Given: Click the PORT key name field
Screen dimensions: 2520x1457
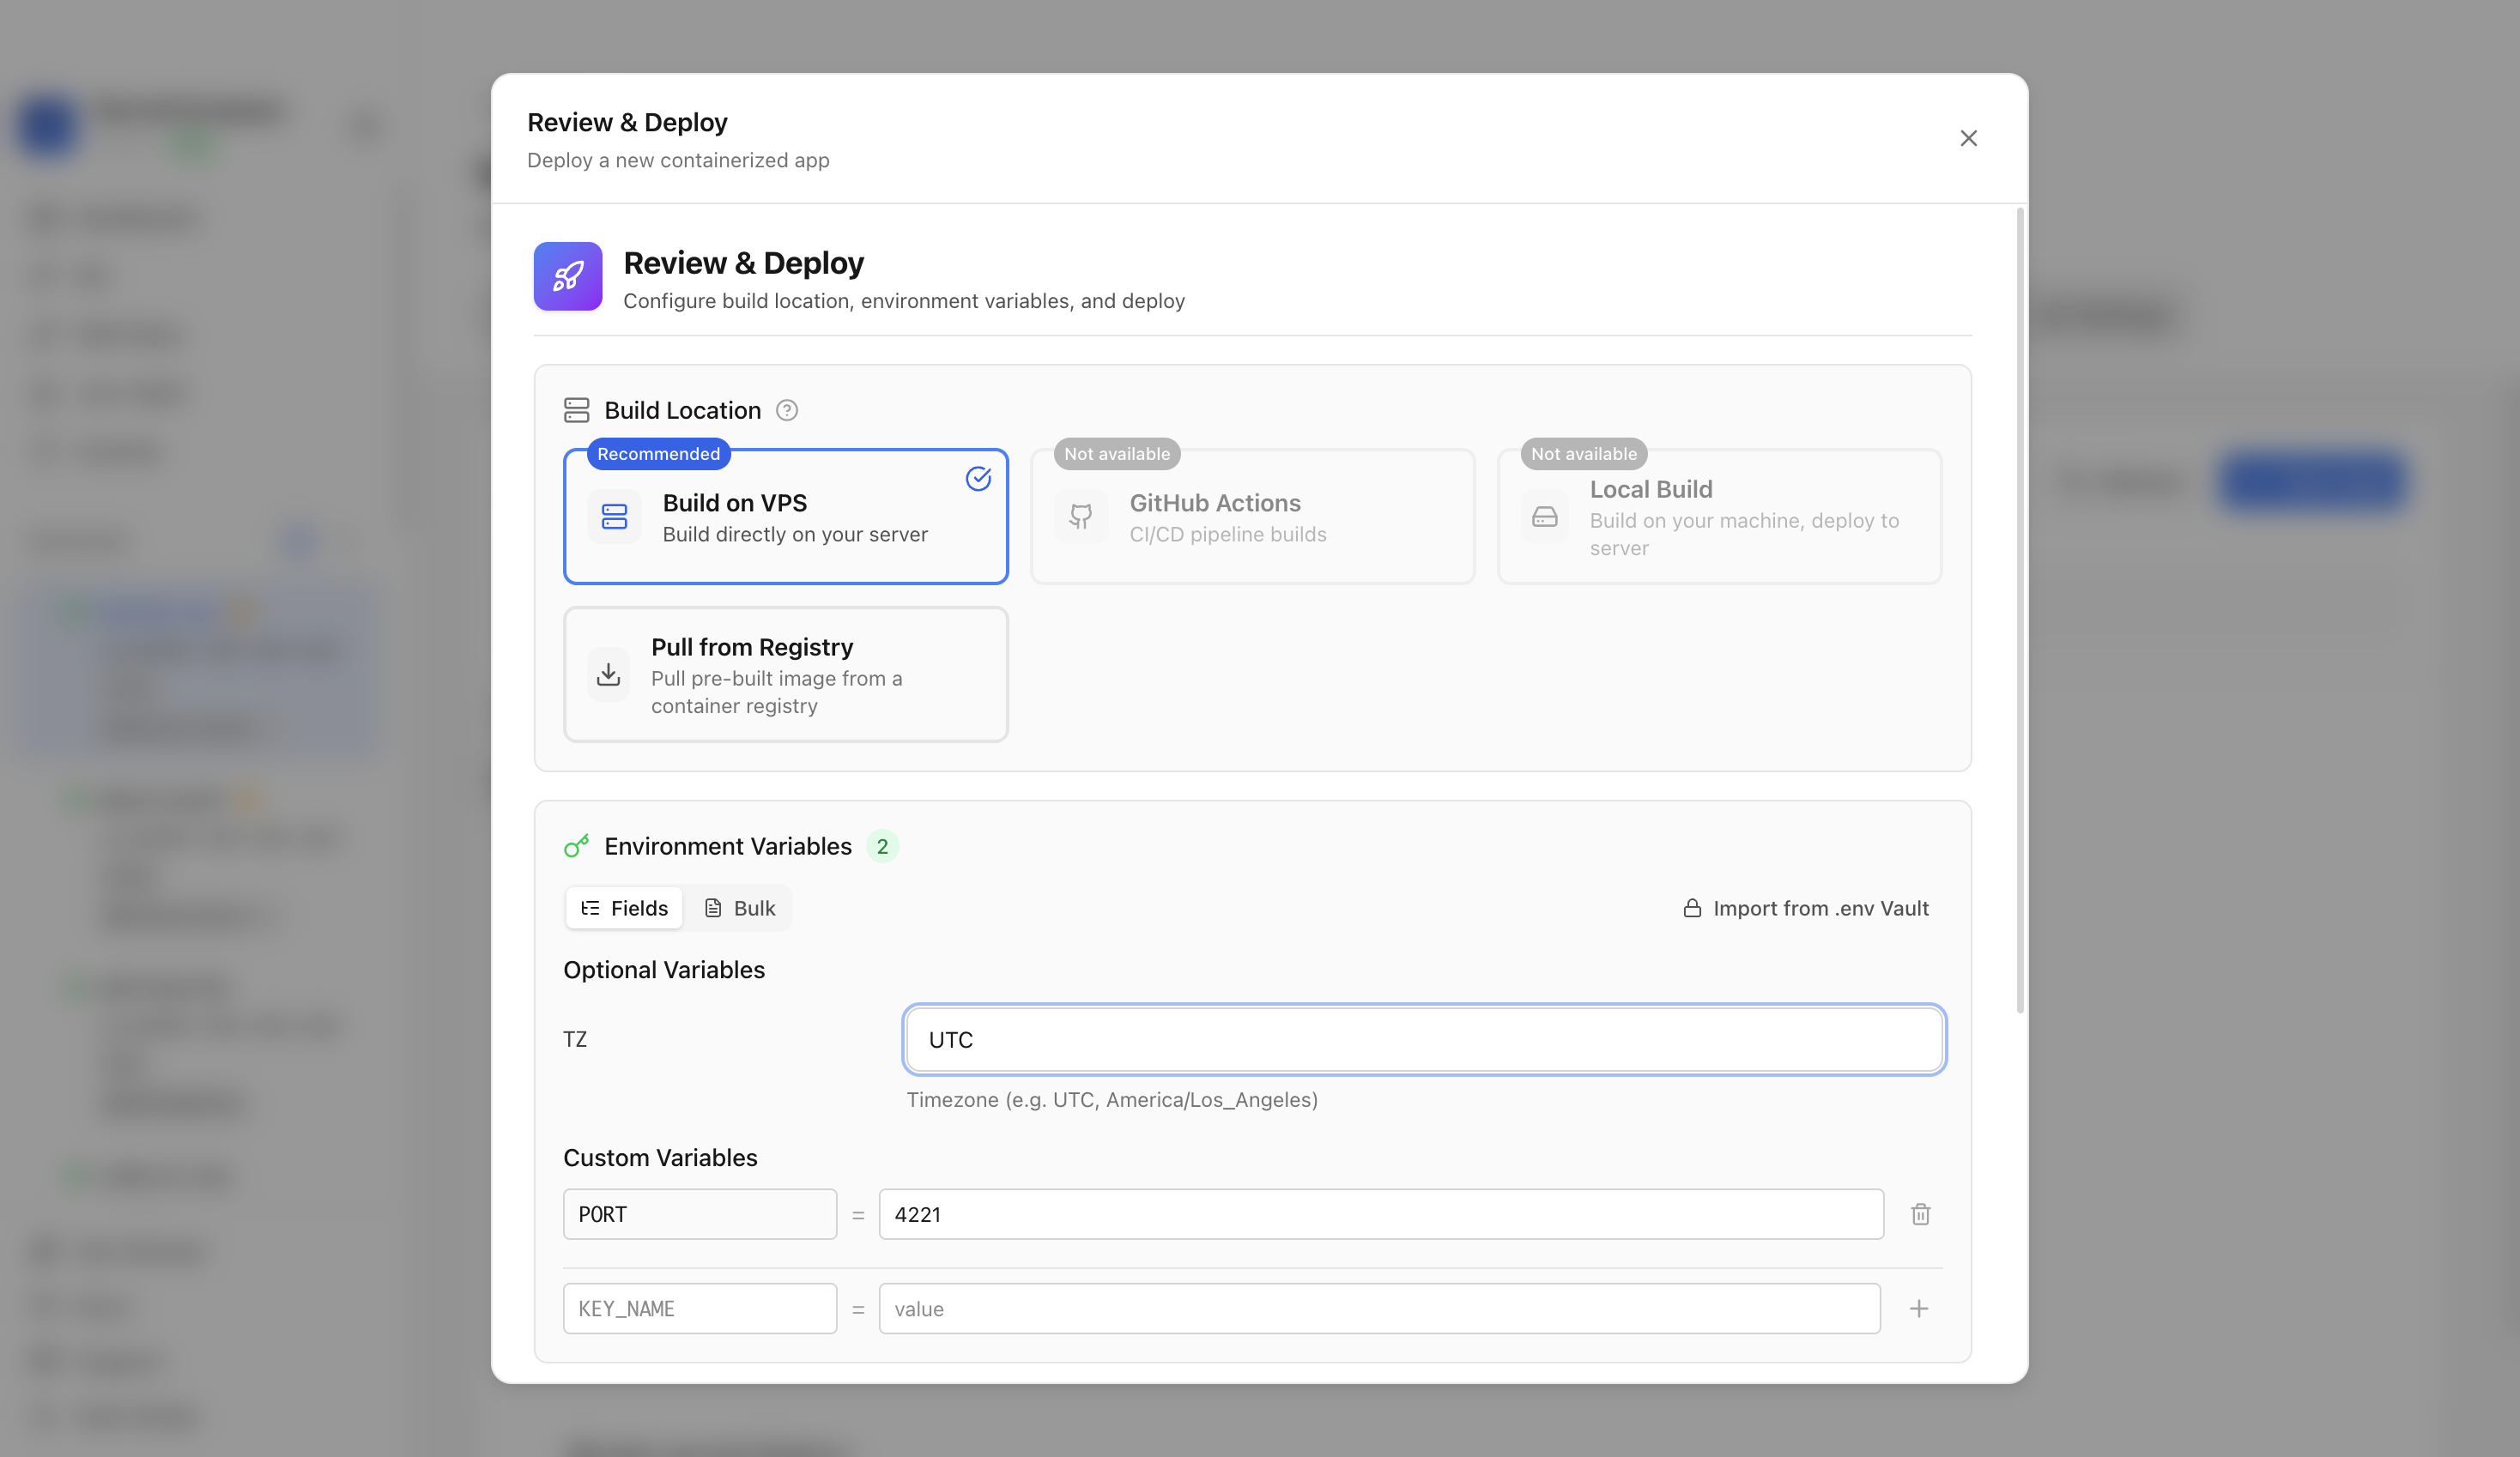Looking at the screenshot, I should [700, 1214].
